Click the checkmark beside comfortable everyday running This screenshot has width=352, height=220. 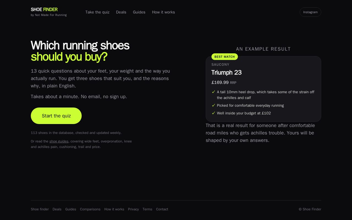click(x=213, y=105)
